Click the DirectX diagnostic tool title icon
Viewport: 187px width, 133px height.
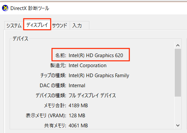[5, 8]
